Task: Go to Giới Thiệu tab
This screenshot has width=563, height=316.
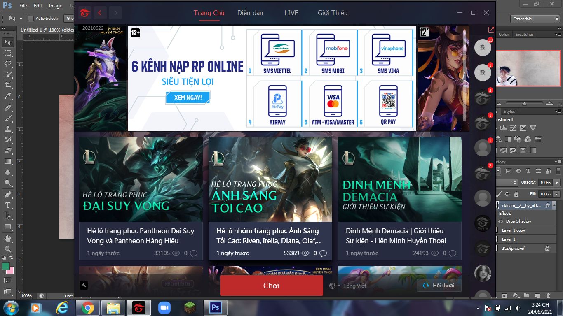Action: tap(333, 13)
